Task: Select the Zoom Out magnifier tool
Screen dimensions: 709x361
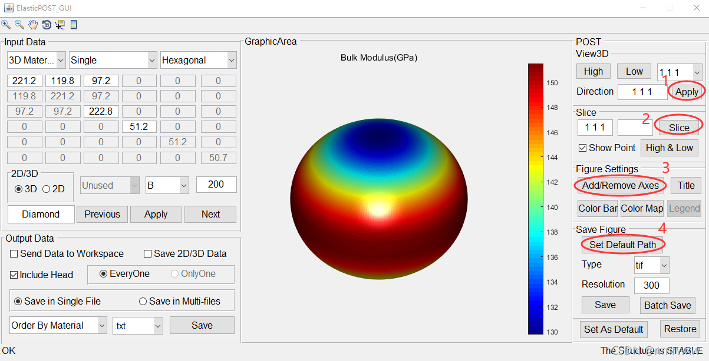Action: coord(19,25)
